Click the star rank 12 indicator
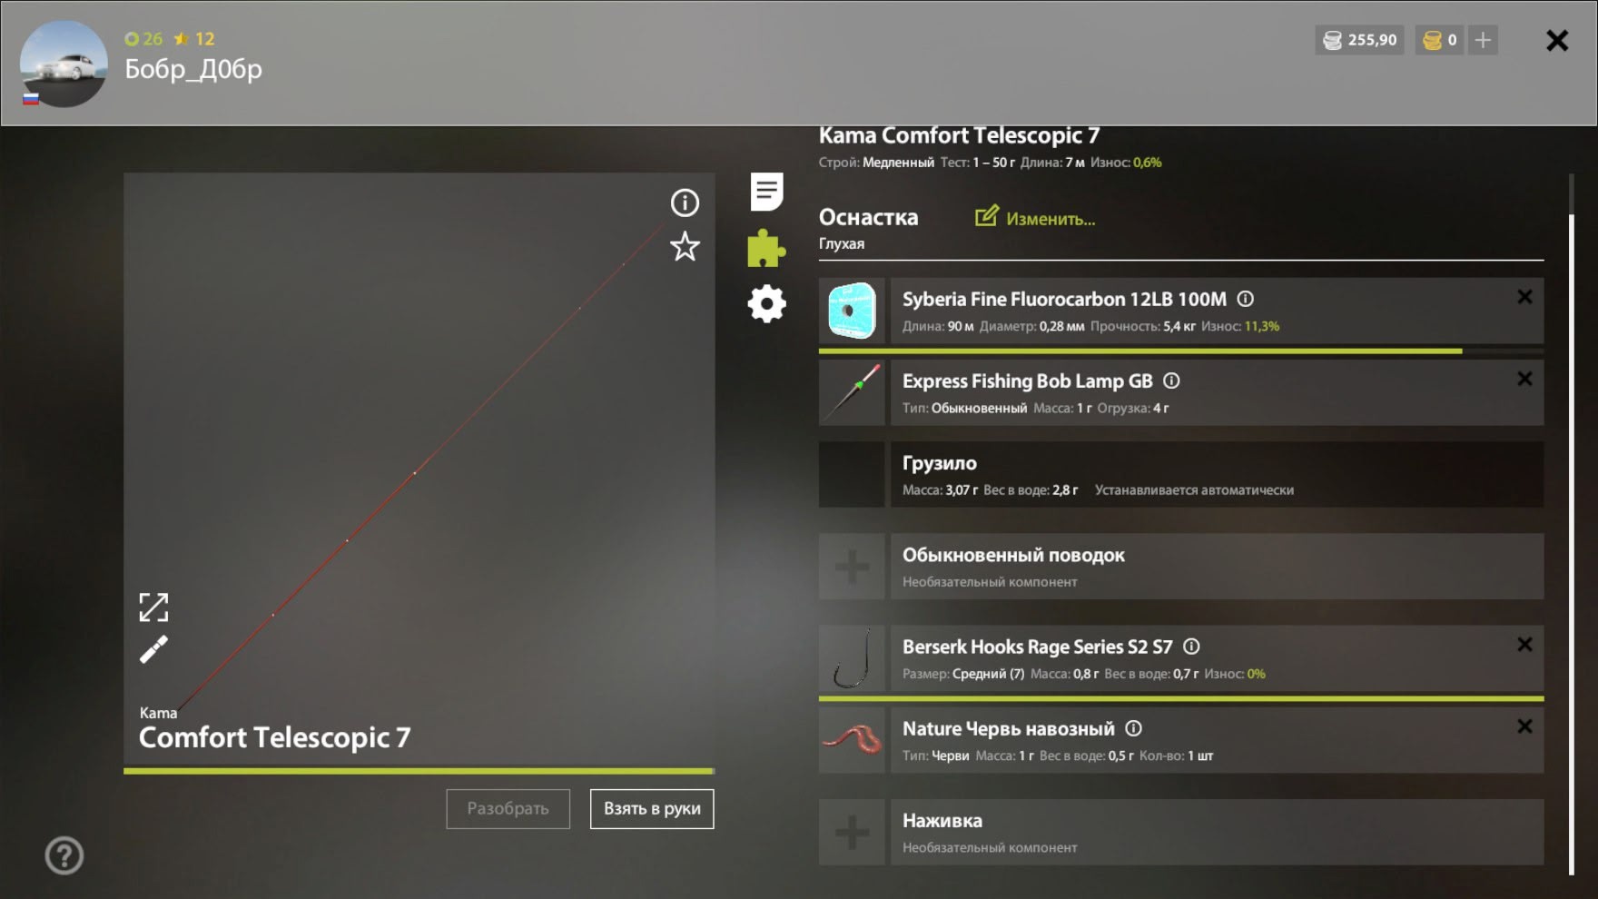The image size is (1598, 899). (x=194, y=39)
